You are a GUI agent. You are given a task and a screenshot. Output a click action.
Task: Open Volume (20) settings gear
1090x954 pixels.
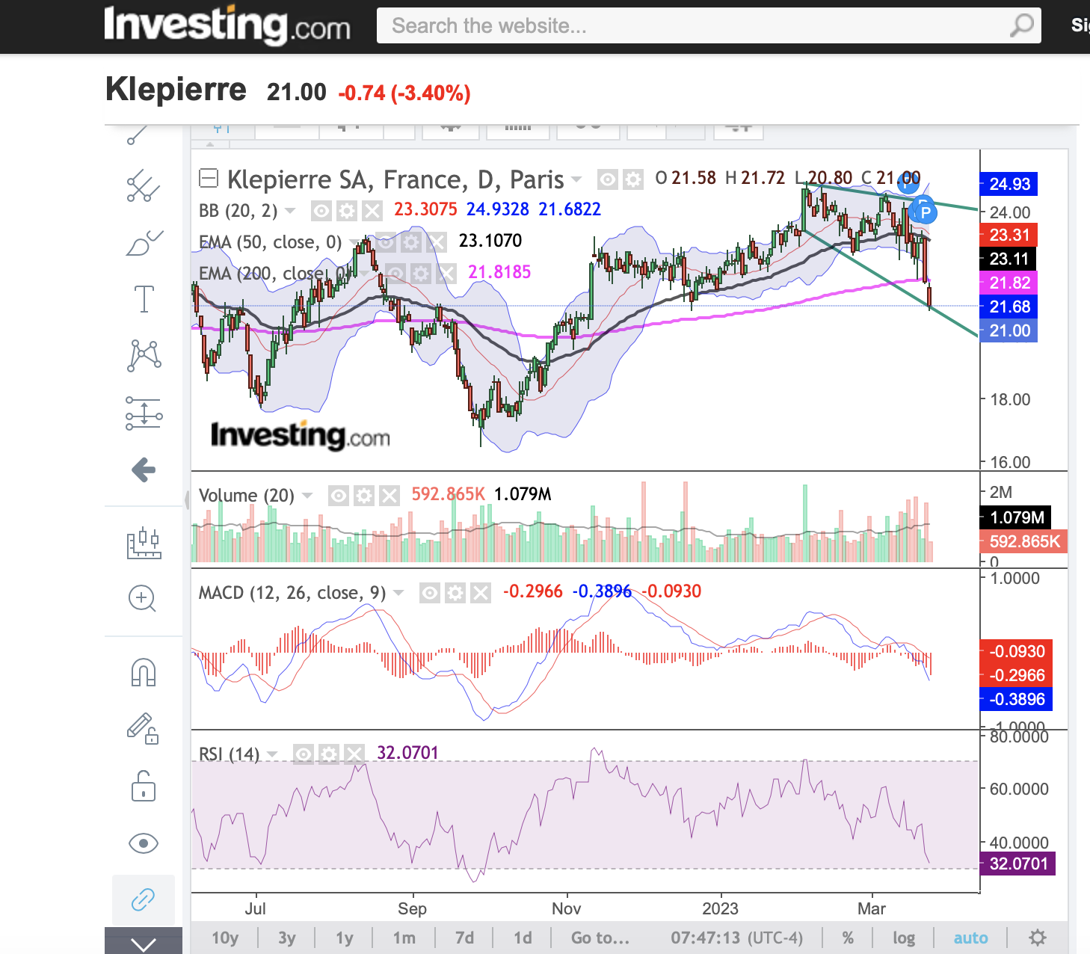tap(364, 496)
